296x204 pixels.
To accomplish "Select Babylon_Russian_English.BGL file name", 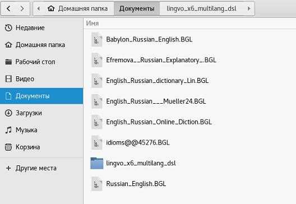I will (x=149, y=39).
